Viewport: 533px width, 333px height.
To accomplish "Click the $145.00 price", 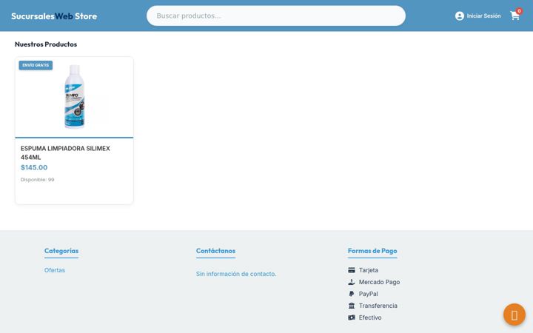I will point(34,167).
